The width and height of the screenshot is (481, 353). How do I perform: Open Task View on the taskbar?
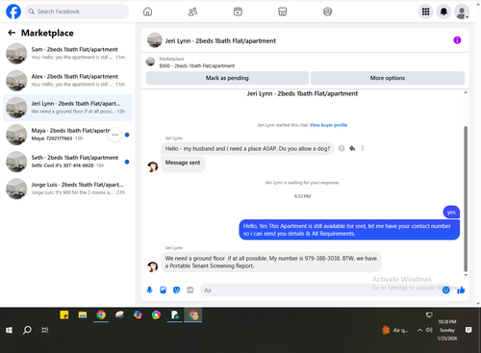pyautogui.click(x=45, y=330)
